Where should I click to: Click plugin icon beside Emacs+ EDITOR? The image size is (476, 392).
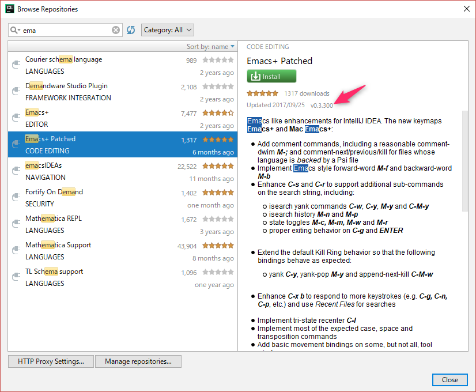click(x=16, y=118)
